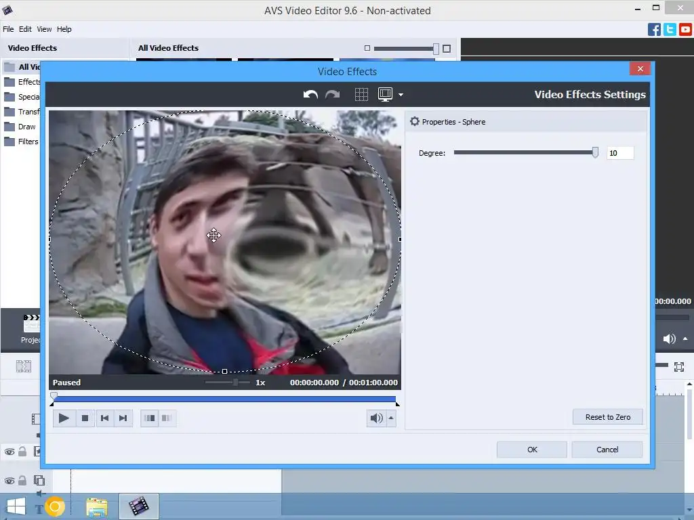Open File Explorer from taskbar

[x=96, y=506]
